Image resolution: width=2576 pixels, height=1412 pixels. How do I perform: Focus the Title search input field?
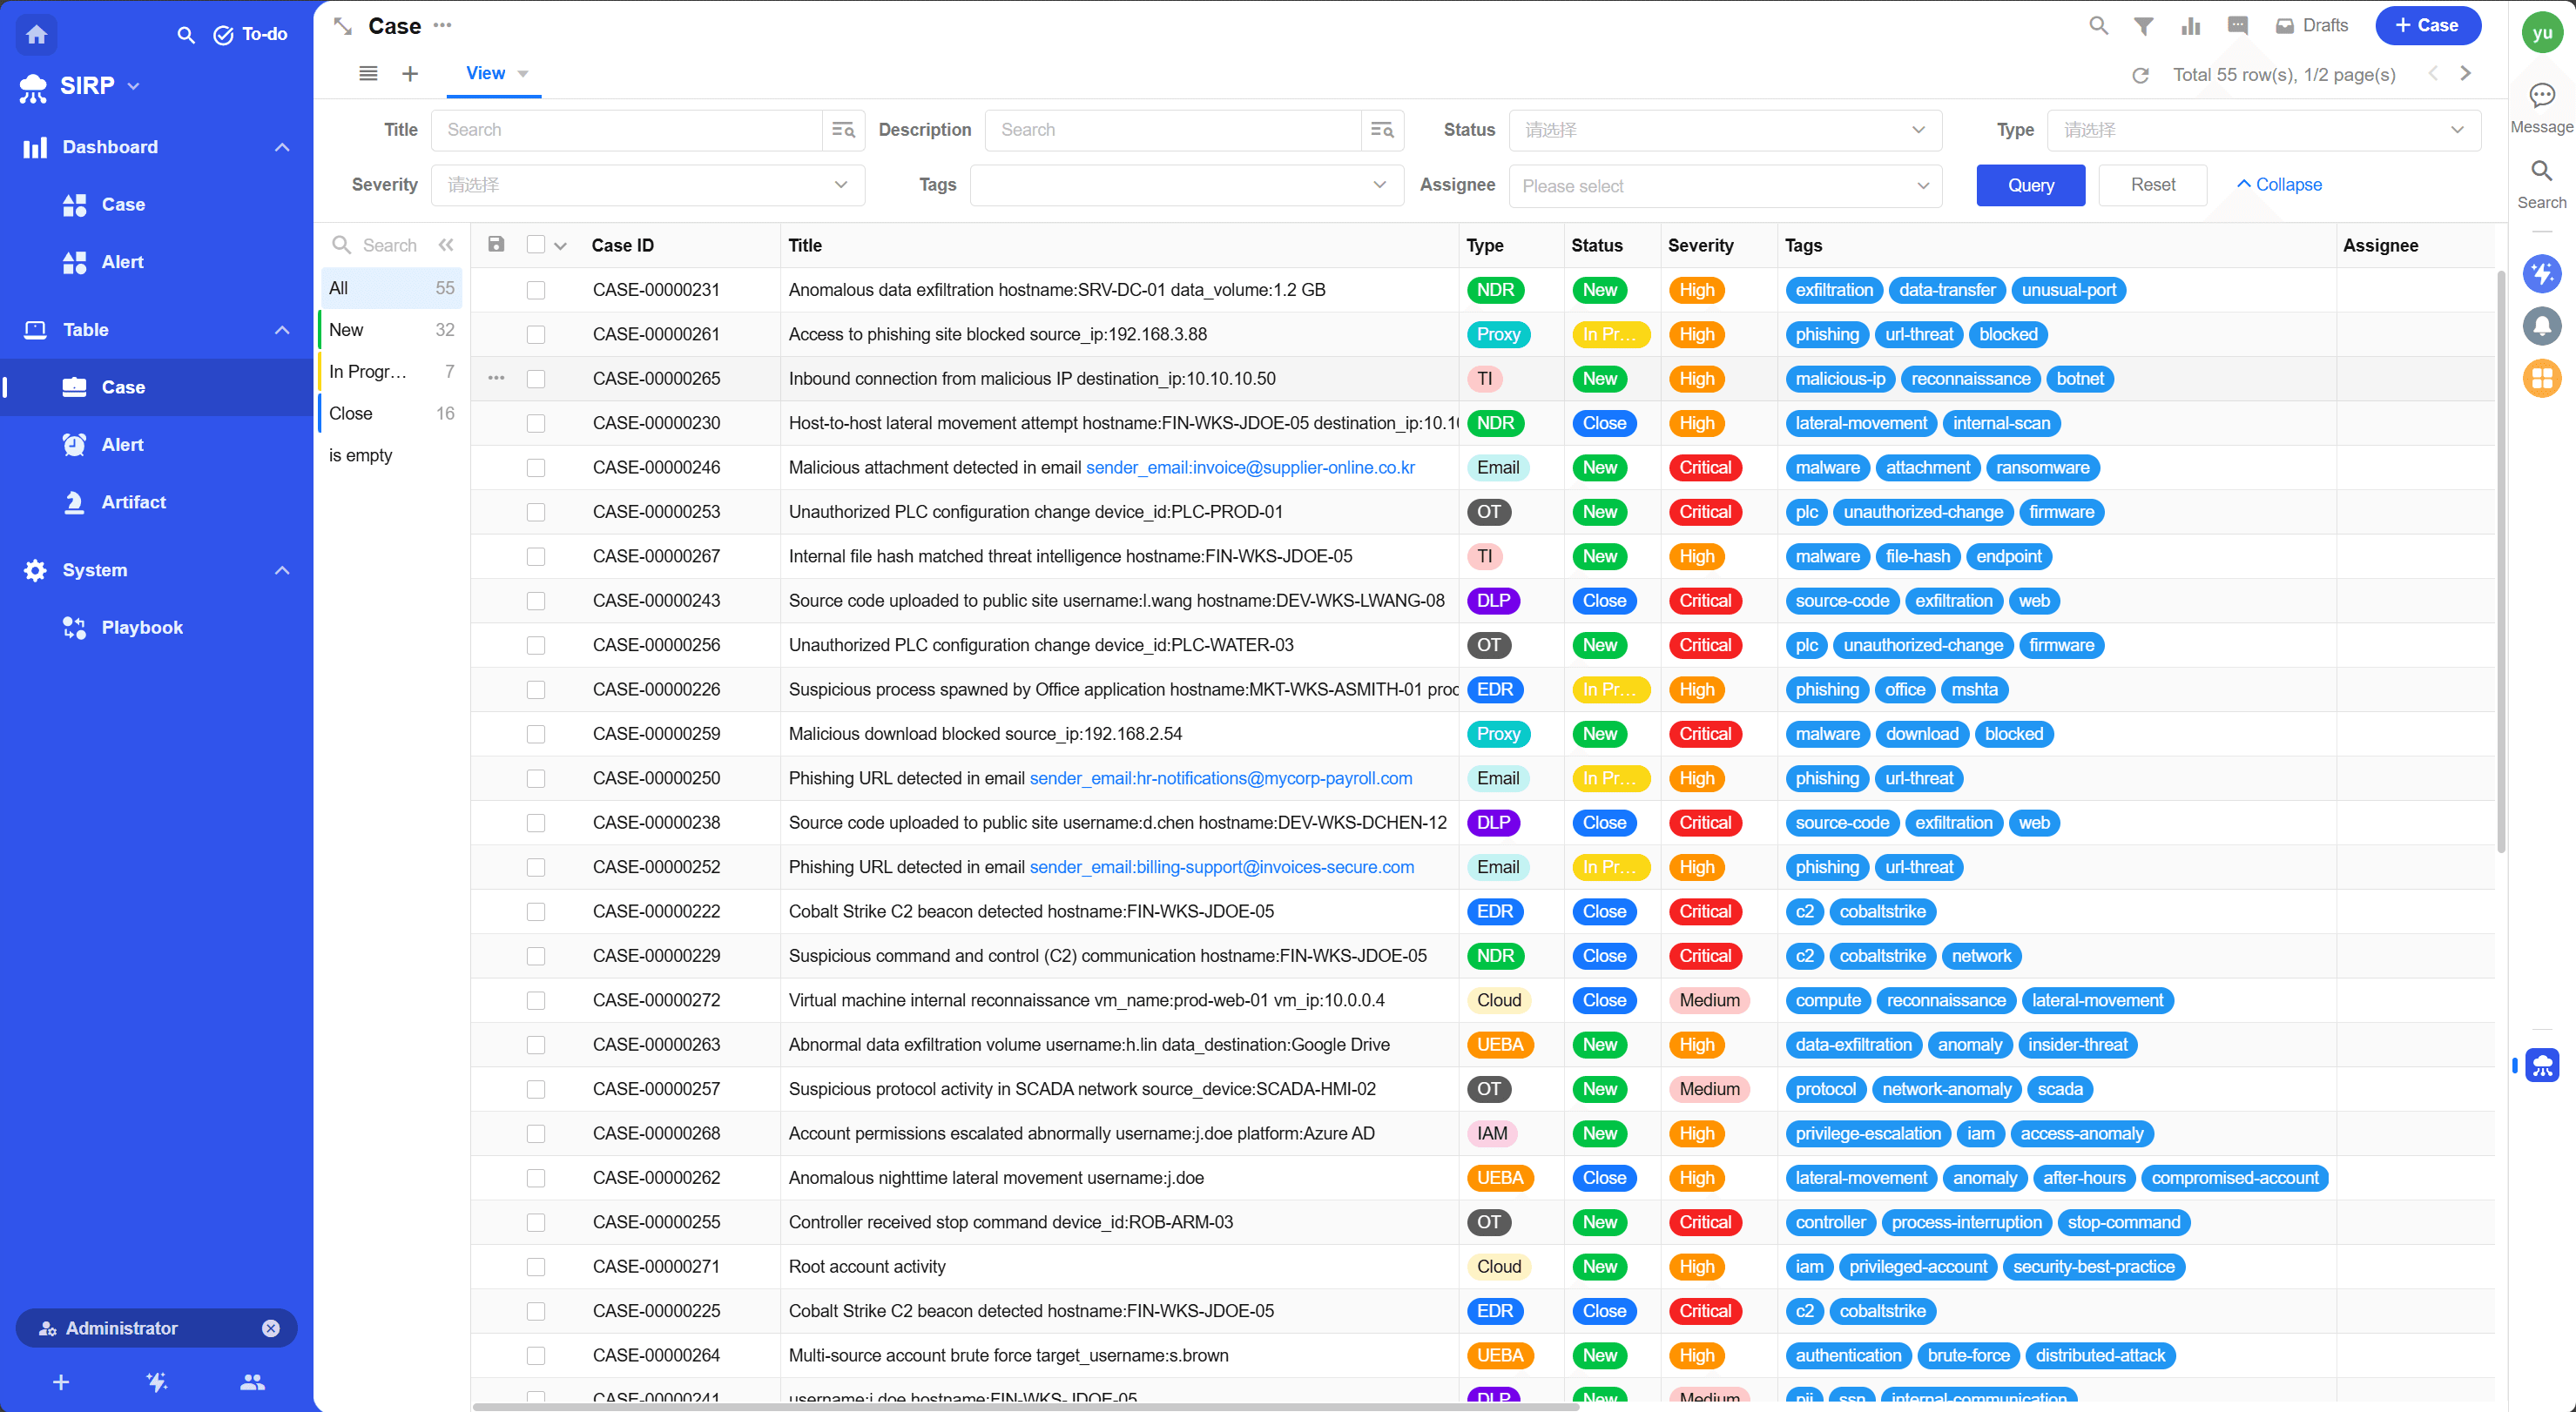click(x=627, y=130)
